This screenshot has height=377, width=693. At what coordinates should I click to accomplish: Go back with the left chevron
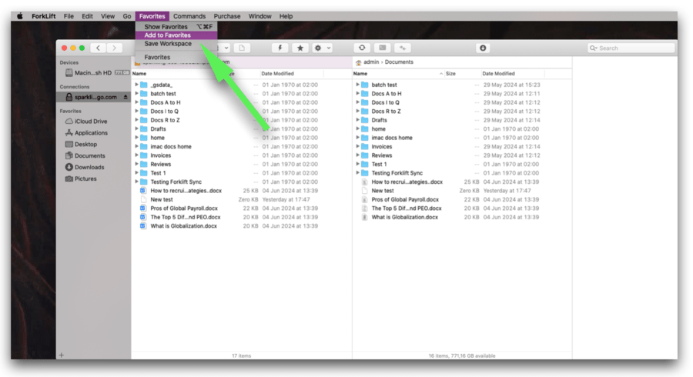coord(98,48)
